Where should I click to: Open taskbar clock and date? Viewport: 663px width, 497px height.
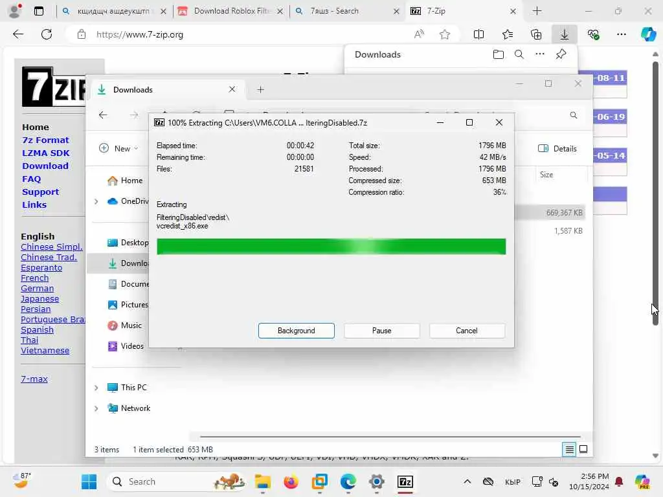pyautogui.click(x=589, y=481)
